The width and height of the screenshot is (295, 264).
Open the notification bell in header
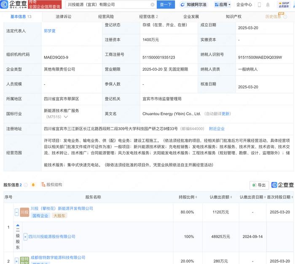[x=268, y=5]
